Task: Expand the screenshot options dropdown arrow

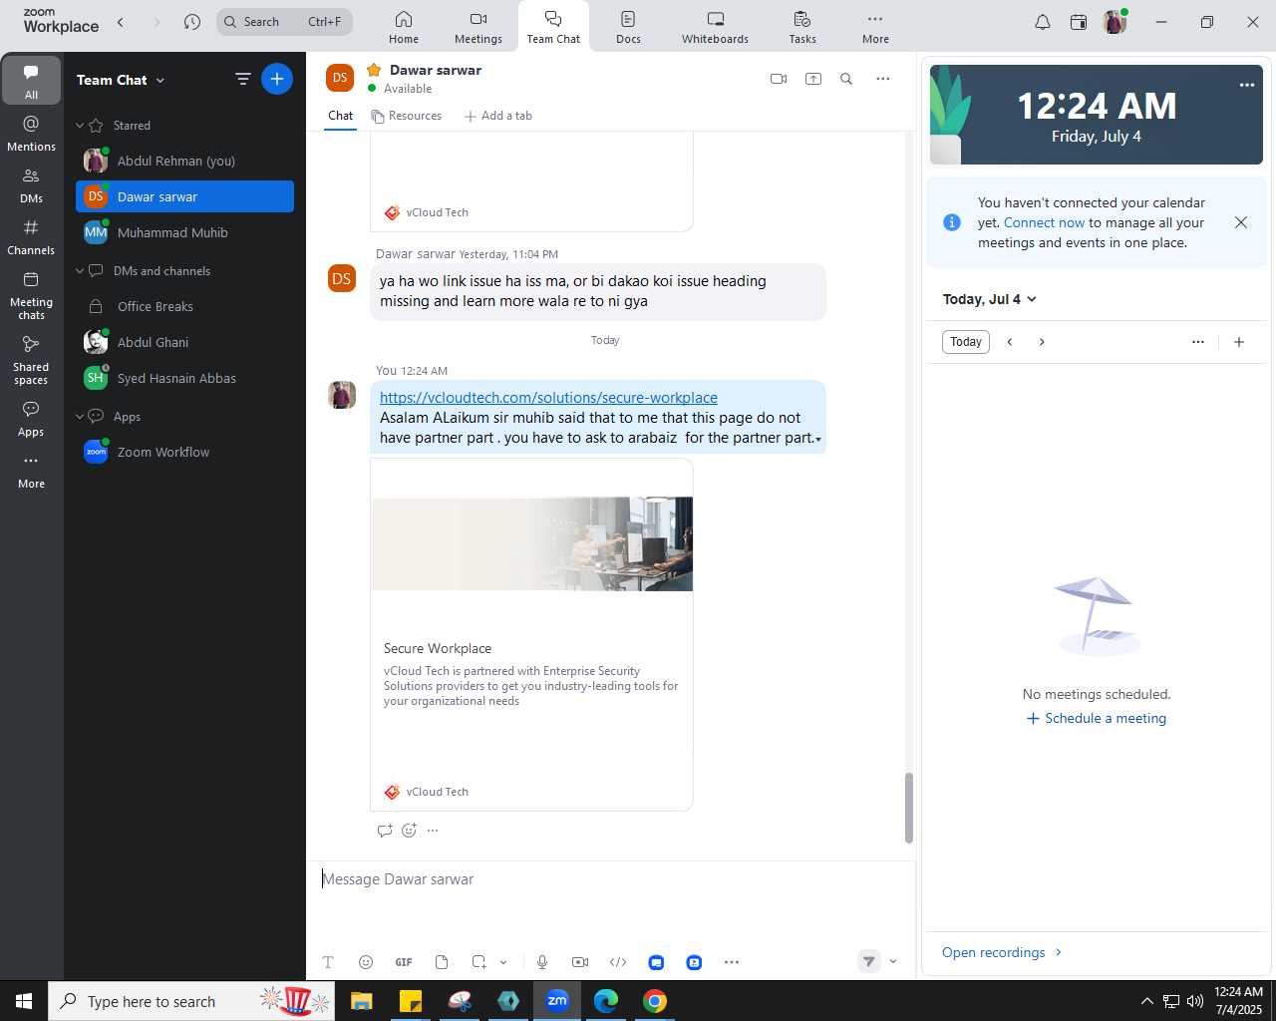Action: coord(503,962)
